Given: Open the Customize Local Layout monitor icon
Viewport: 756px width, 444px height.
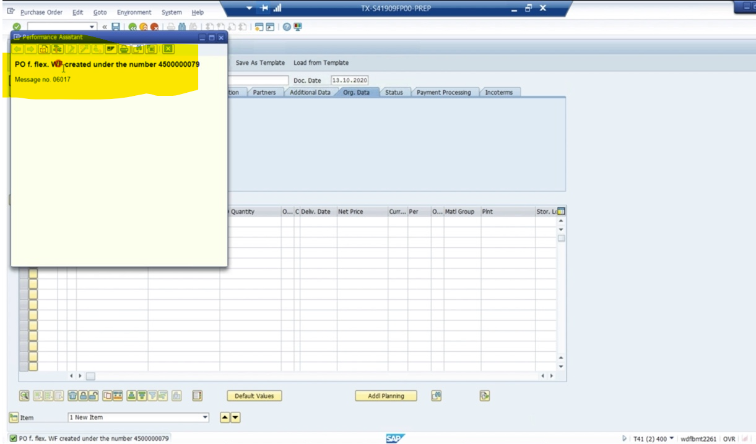Looking at the screenshot, I should tap(297, 27).
